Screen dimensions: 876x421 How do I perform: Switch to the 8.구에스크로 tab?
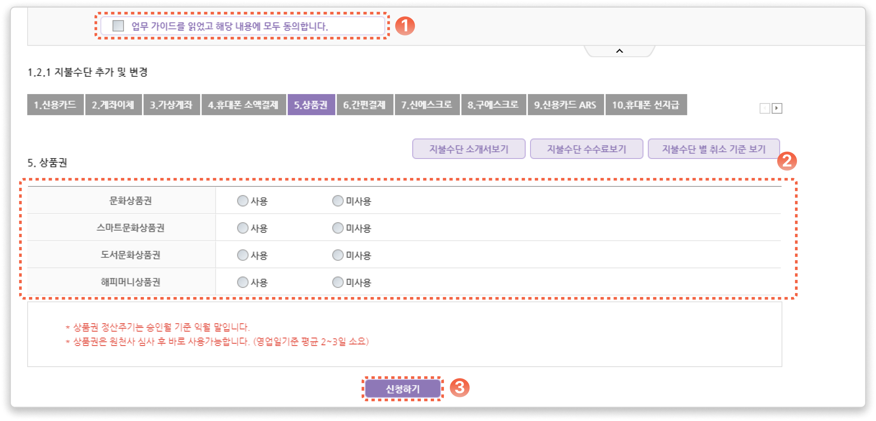493,105
